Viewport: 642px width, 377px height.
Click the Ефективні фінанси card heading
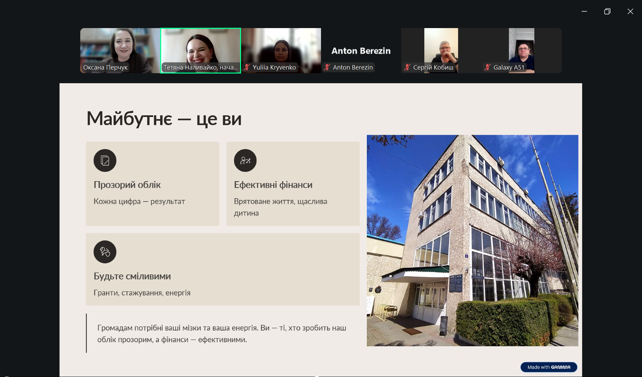273,184
